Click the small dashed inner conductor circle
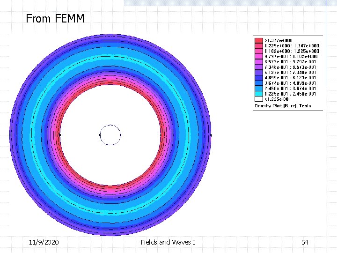 [x=110, y=135]
